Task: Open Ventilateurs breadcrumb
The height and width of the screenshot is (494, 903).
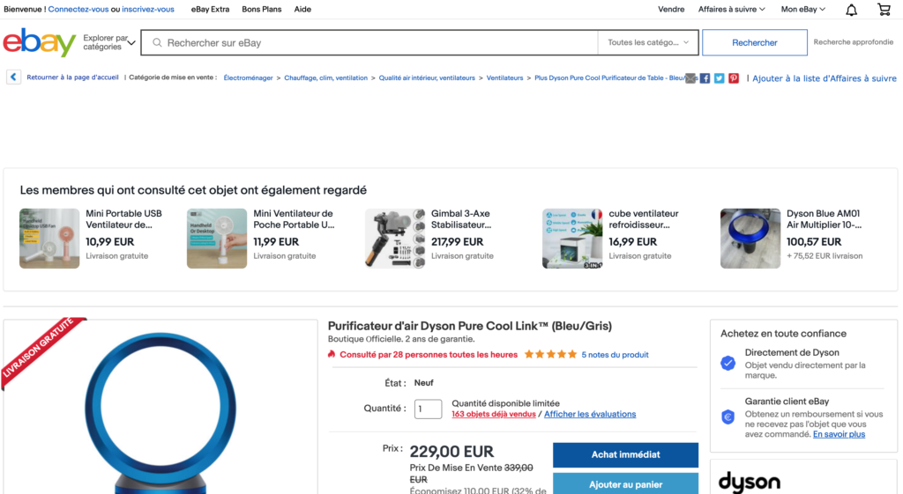Action: coord(505,77)
